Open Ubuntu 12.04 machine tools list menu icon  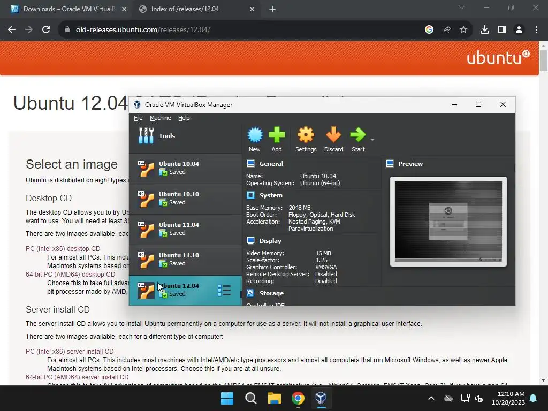(x=224, y=291)
